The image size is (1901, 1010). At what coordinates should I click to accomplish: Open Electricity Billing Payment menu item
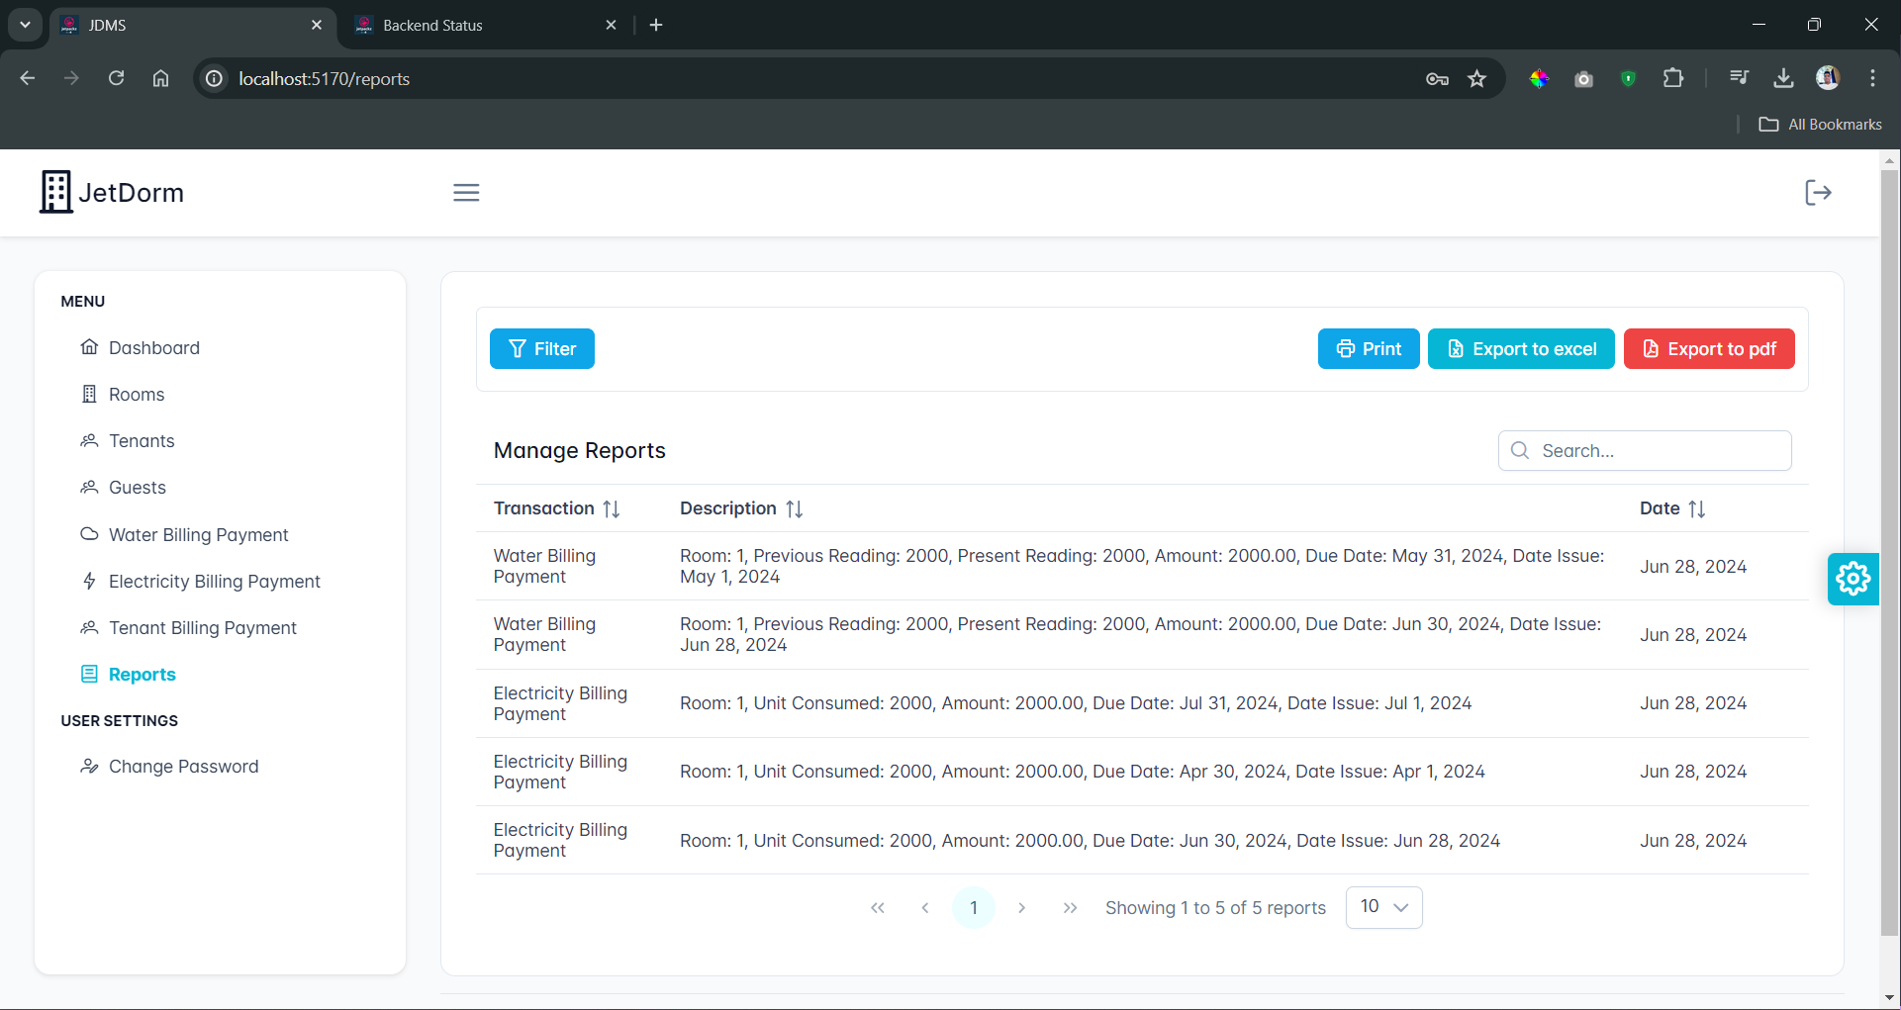[214, 582]
